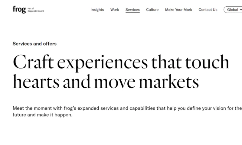Click "future and make it happen." text
The height and width of the screenshot is (145, 242).
(x=43, y=115)
